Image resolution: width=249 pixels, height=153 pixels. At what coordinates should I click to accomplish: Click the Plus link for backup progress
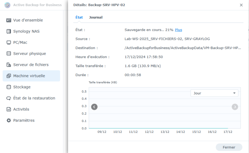178,30
